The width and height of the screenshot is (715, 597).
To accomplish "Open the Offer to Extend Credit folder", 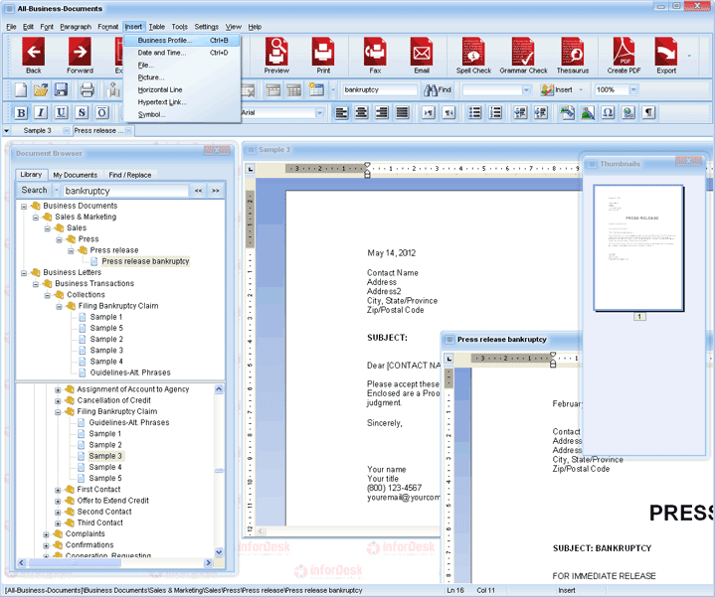I will (112, 501).
